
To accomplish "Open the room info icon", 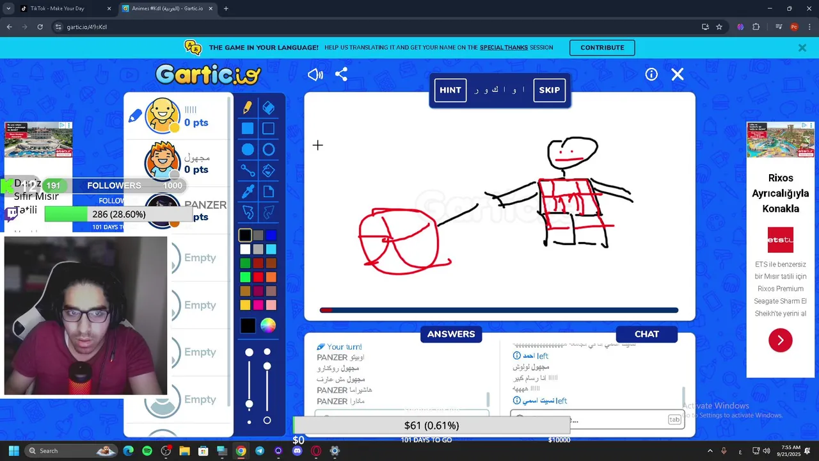I will [651, 74].
